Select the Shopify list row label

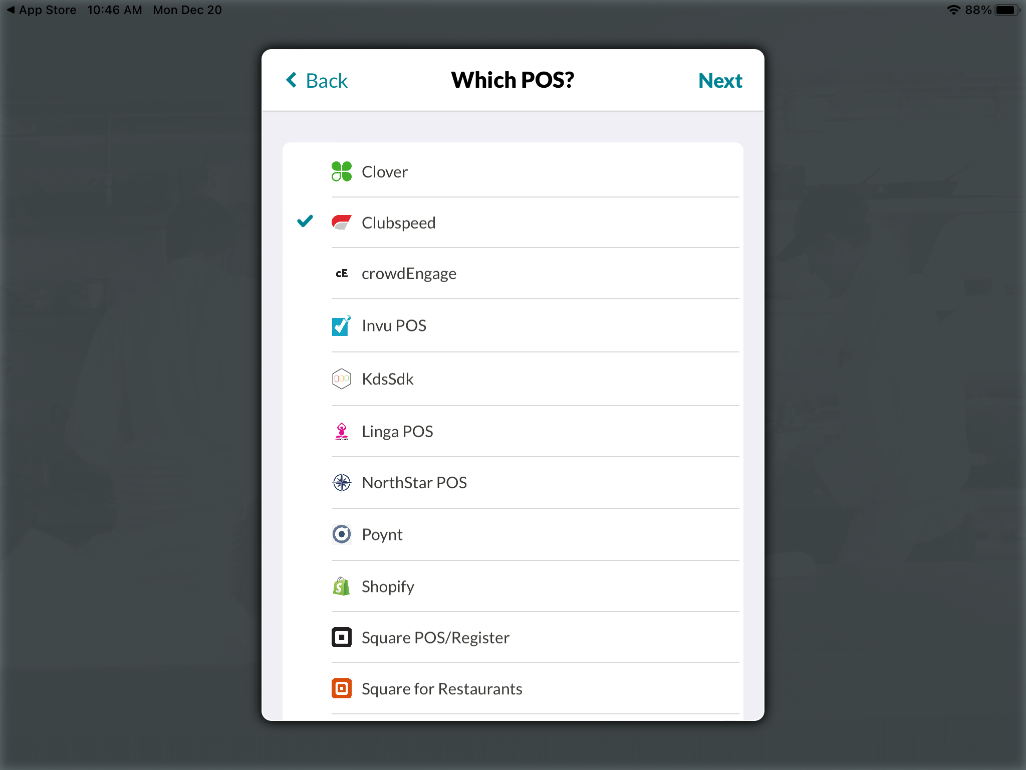tap(388, 587)
